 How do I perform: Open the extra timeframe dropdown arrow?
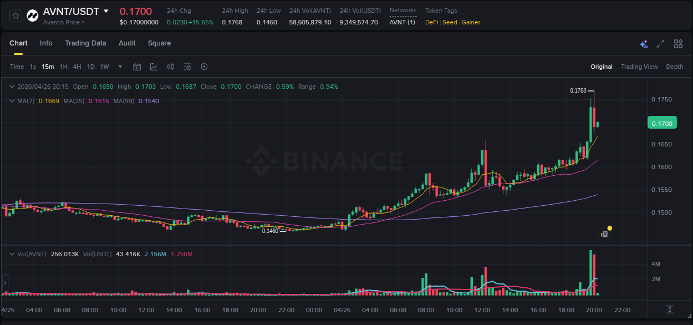tap(119, 67)
